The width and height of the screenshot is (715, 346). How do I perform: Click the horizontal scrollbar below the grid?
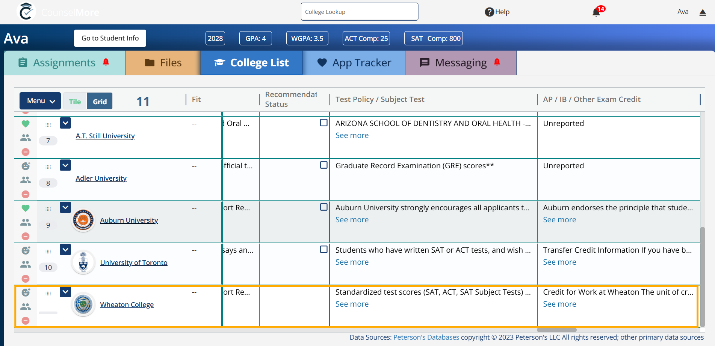pyautogui.click(x=556, y=330)
